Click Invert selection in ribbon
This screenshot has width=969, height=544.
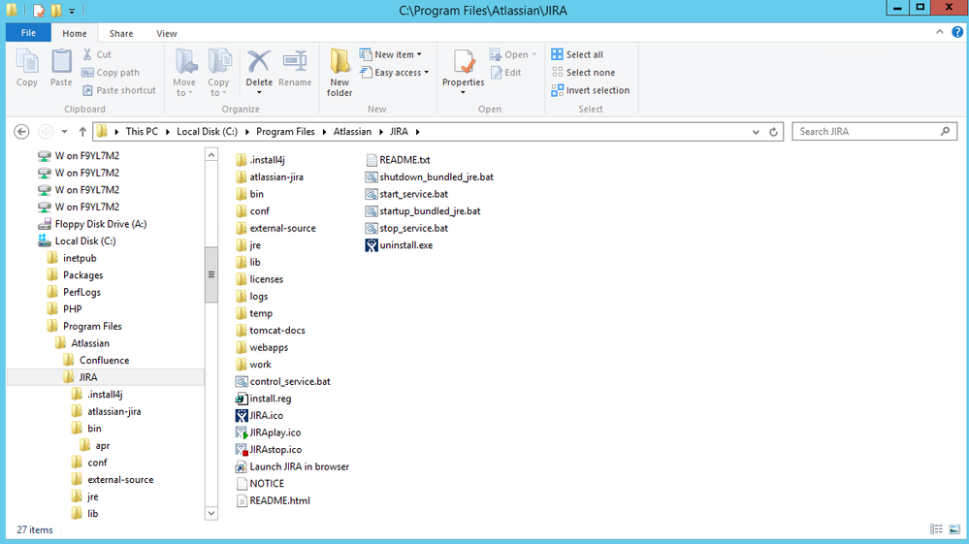coord(590,90)
